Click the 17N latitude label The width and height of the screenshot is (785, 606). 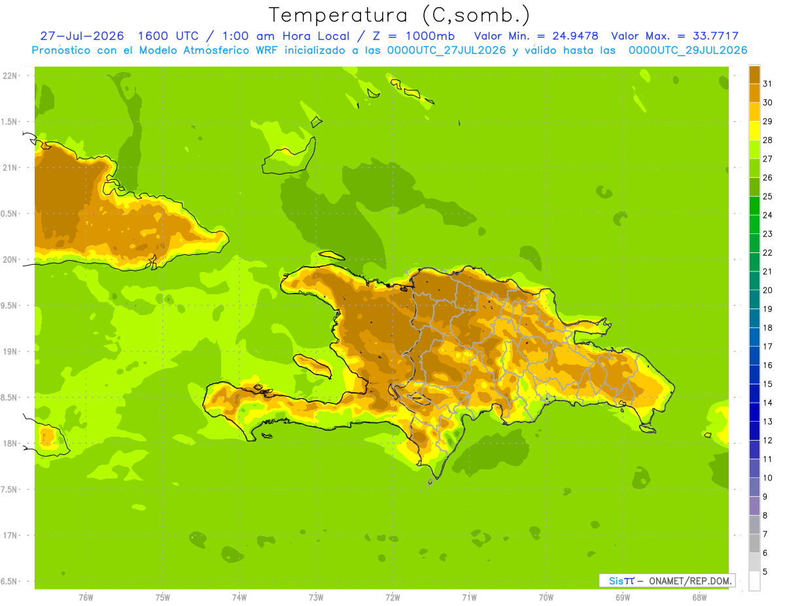9,535
